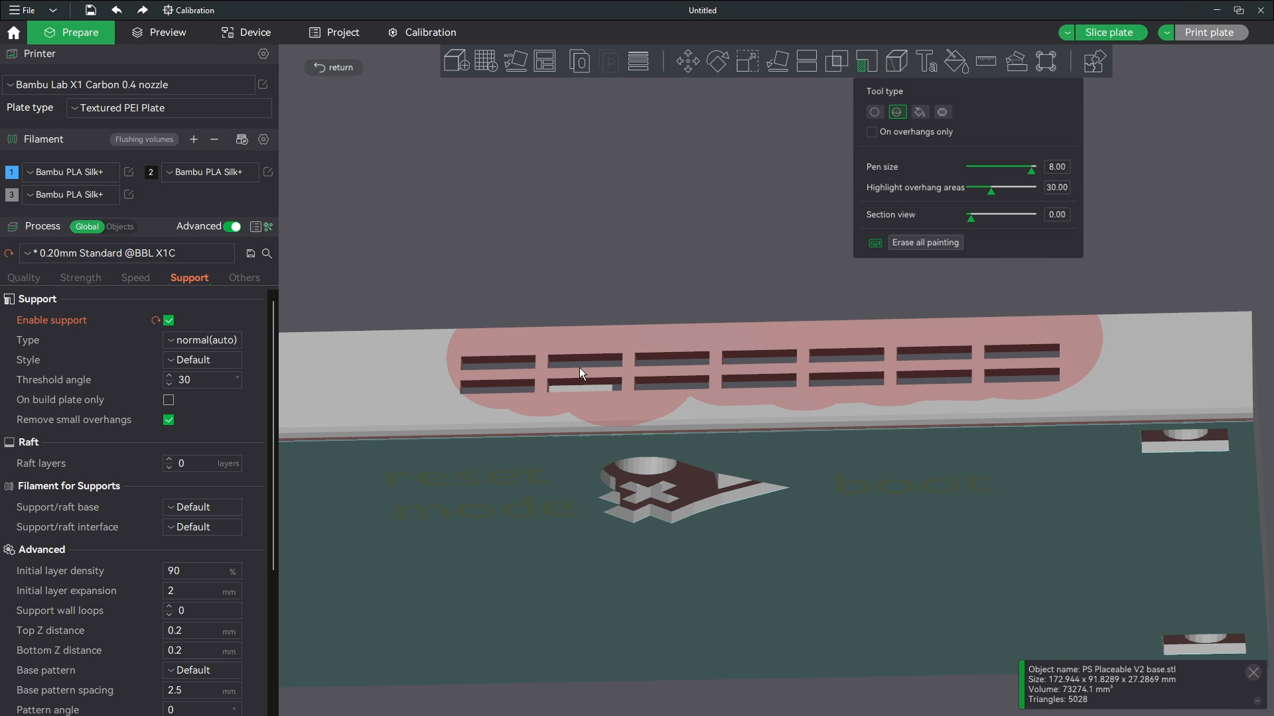
Task: Click the Add object cube icon
Action: click(x=456, y=61)
